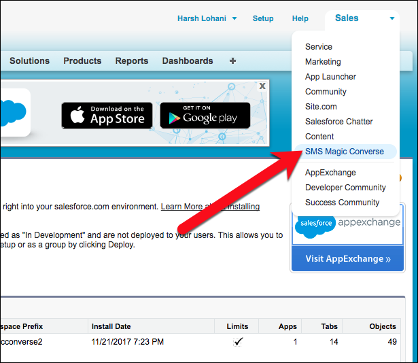
Task: Click the Visit AppExchange button
Action: 347,259
